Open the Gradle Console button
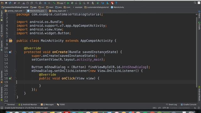The height and width of the screenshot is (113, 201). [188, 105]
